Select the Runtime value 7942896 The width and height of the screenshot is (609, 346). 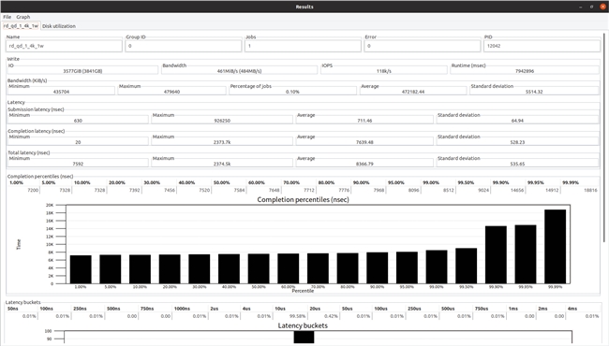point(525,71)
